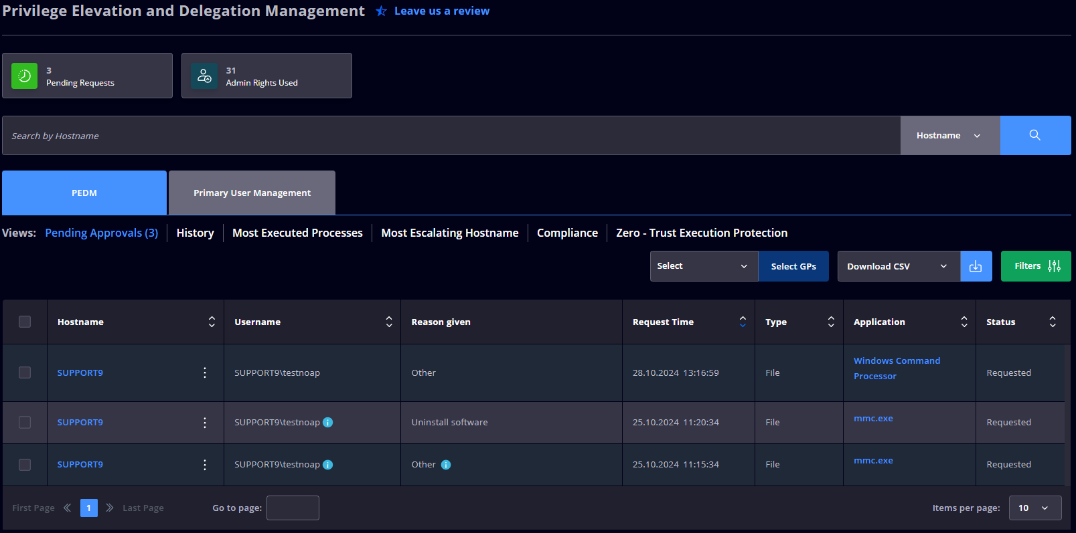Open the Items per page dropdown
Screen dimensions: 1076x533
[1035, 508]
